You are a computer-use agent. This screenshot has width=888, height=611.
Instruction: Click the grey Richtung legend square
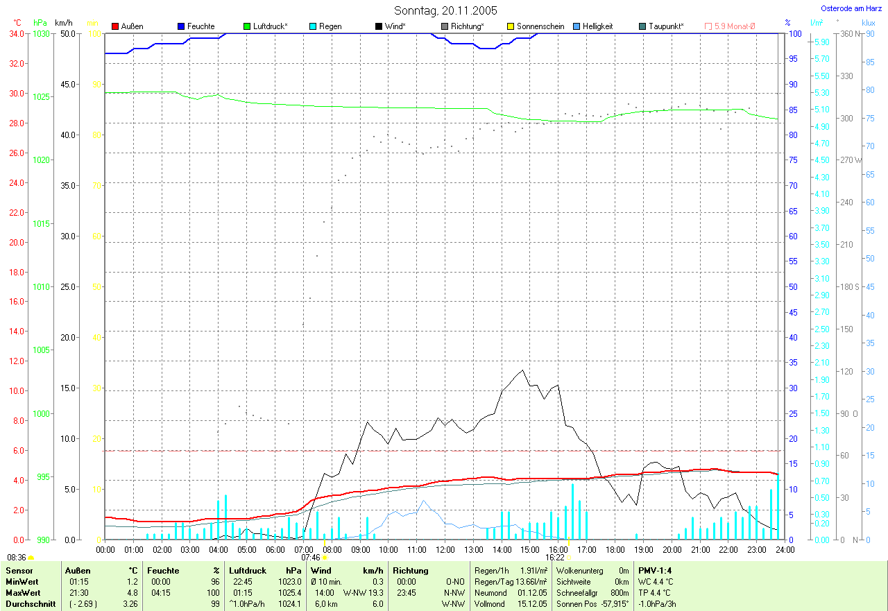pyautogui.click(x=445, y=26)
